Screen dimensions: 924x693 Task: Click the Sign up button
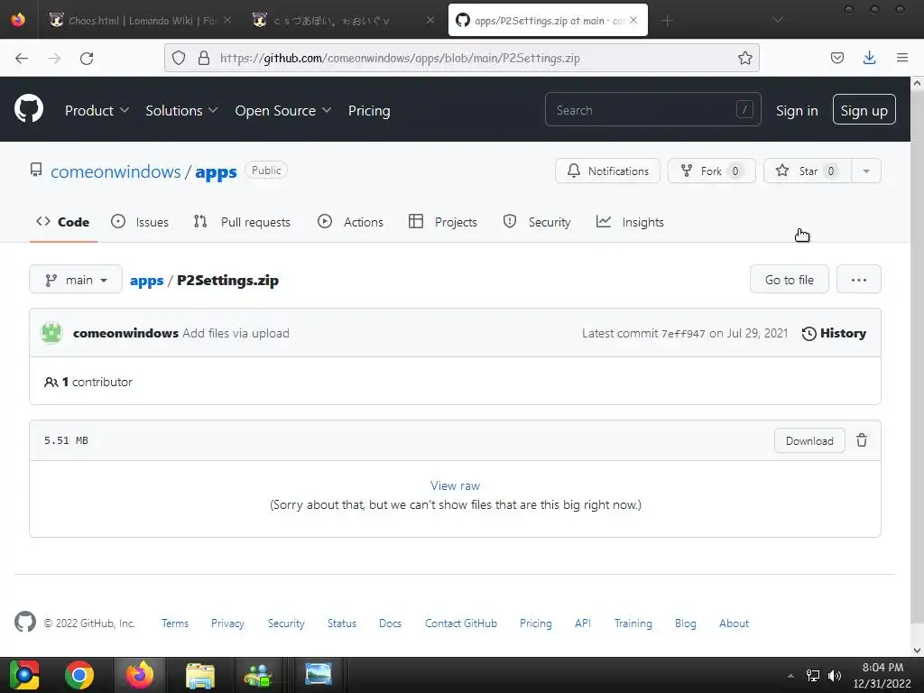864,109
